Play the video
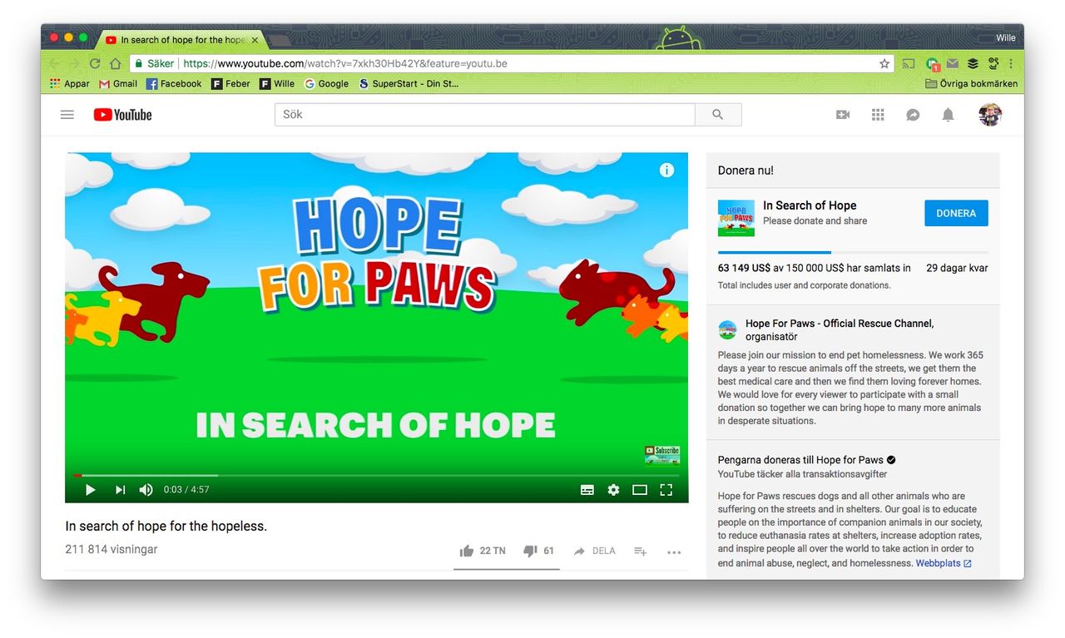 [91, 490]
